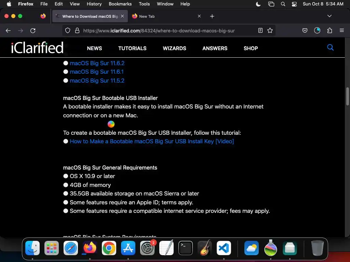The width and height of the screenshot is (350, 262).
Task: Open macOS Big Sur 11.6.2 link
Action: [x=97, y=63]
